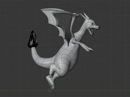The width and height of the screenshot is (130, 97).
Task: Click the red-white 3D cursor circle
Action: coord(50,91)
